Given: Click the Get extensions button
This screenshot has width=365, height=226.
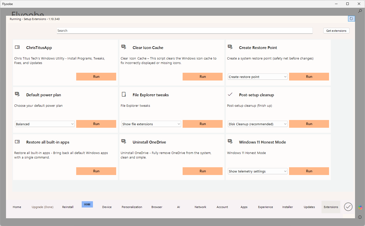Looking at the screenshot, I should click(336, 31).
